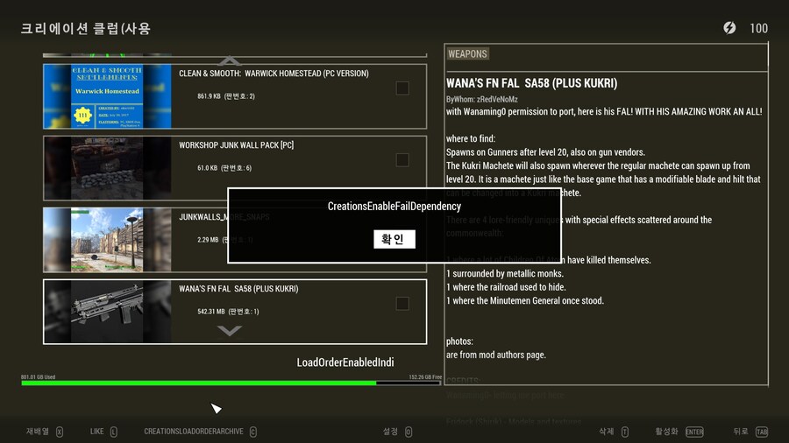789x443 pixels.
Task: Click the 삭제 delete option
Action: point(613,432)
